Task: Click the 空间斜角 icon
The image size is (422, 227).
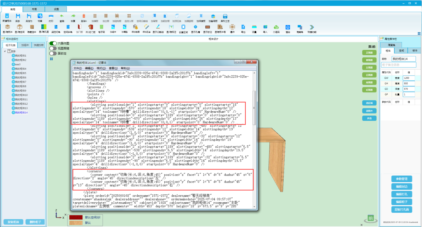Action: pos(68,27)
